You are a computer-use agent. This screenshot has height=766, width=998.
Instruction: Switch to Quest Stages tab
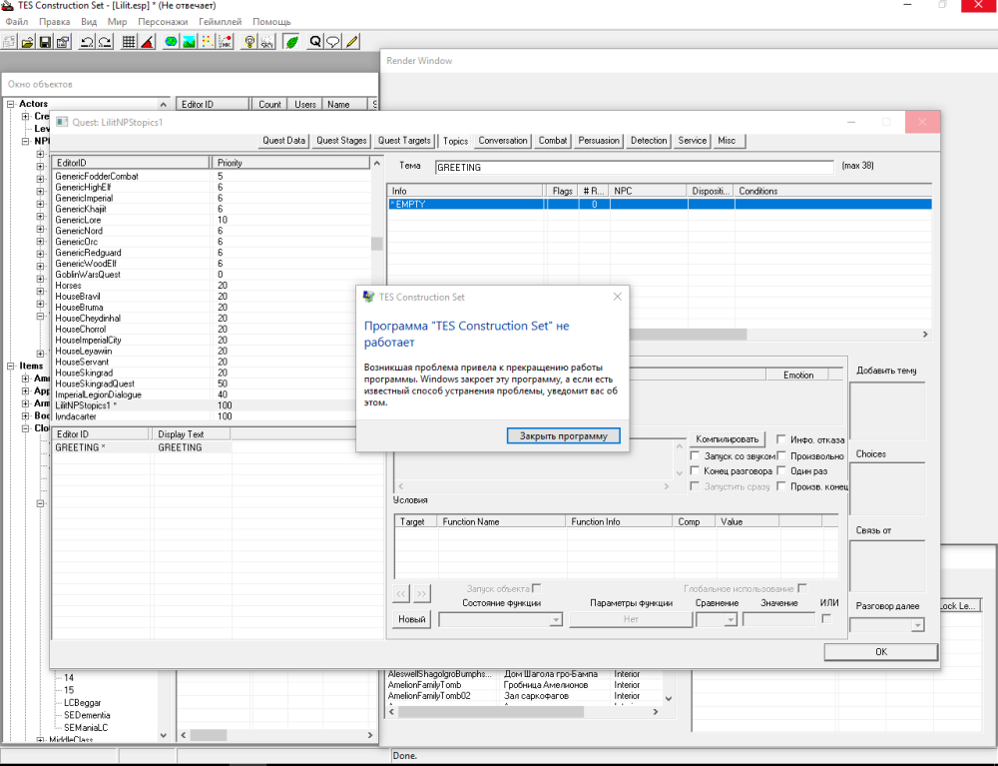tap(341, 141)
